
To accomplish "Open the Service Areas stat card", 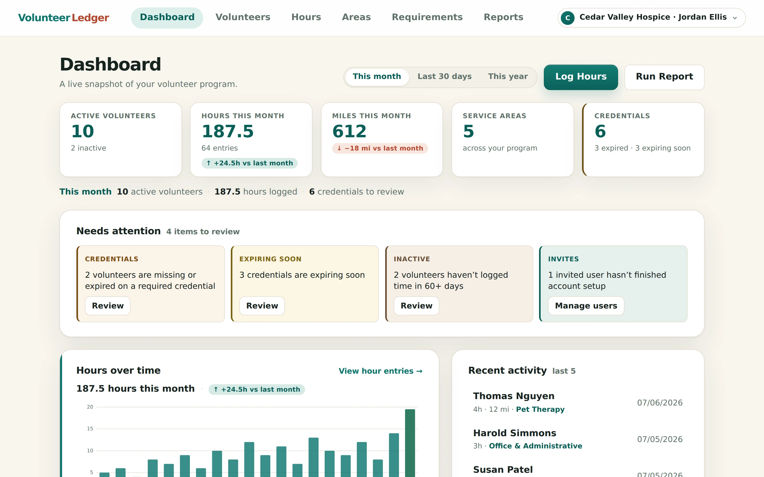I will pos(513,139).
